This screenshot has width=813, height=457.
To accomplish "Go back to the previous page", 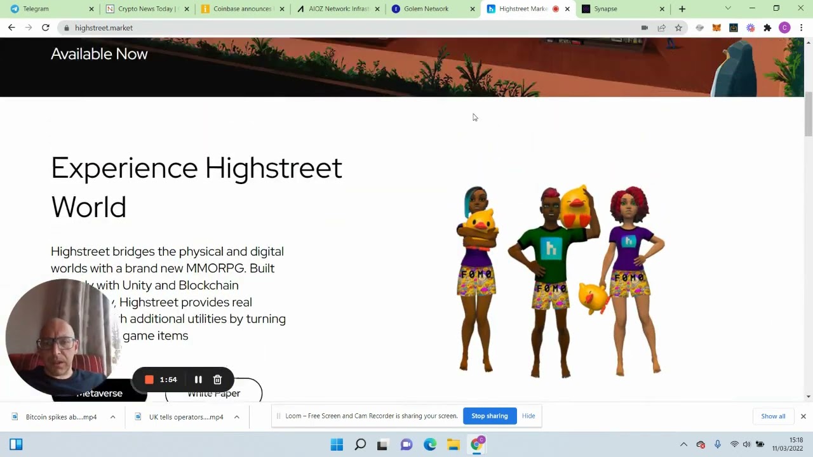I will click(x=11, y=28).
